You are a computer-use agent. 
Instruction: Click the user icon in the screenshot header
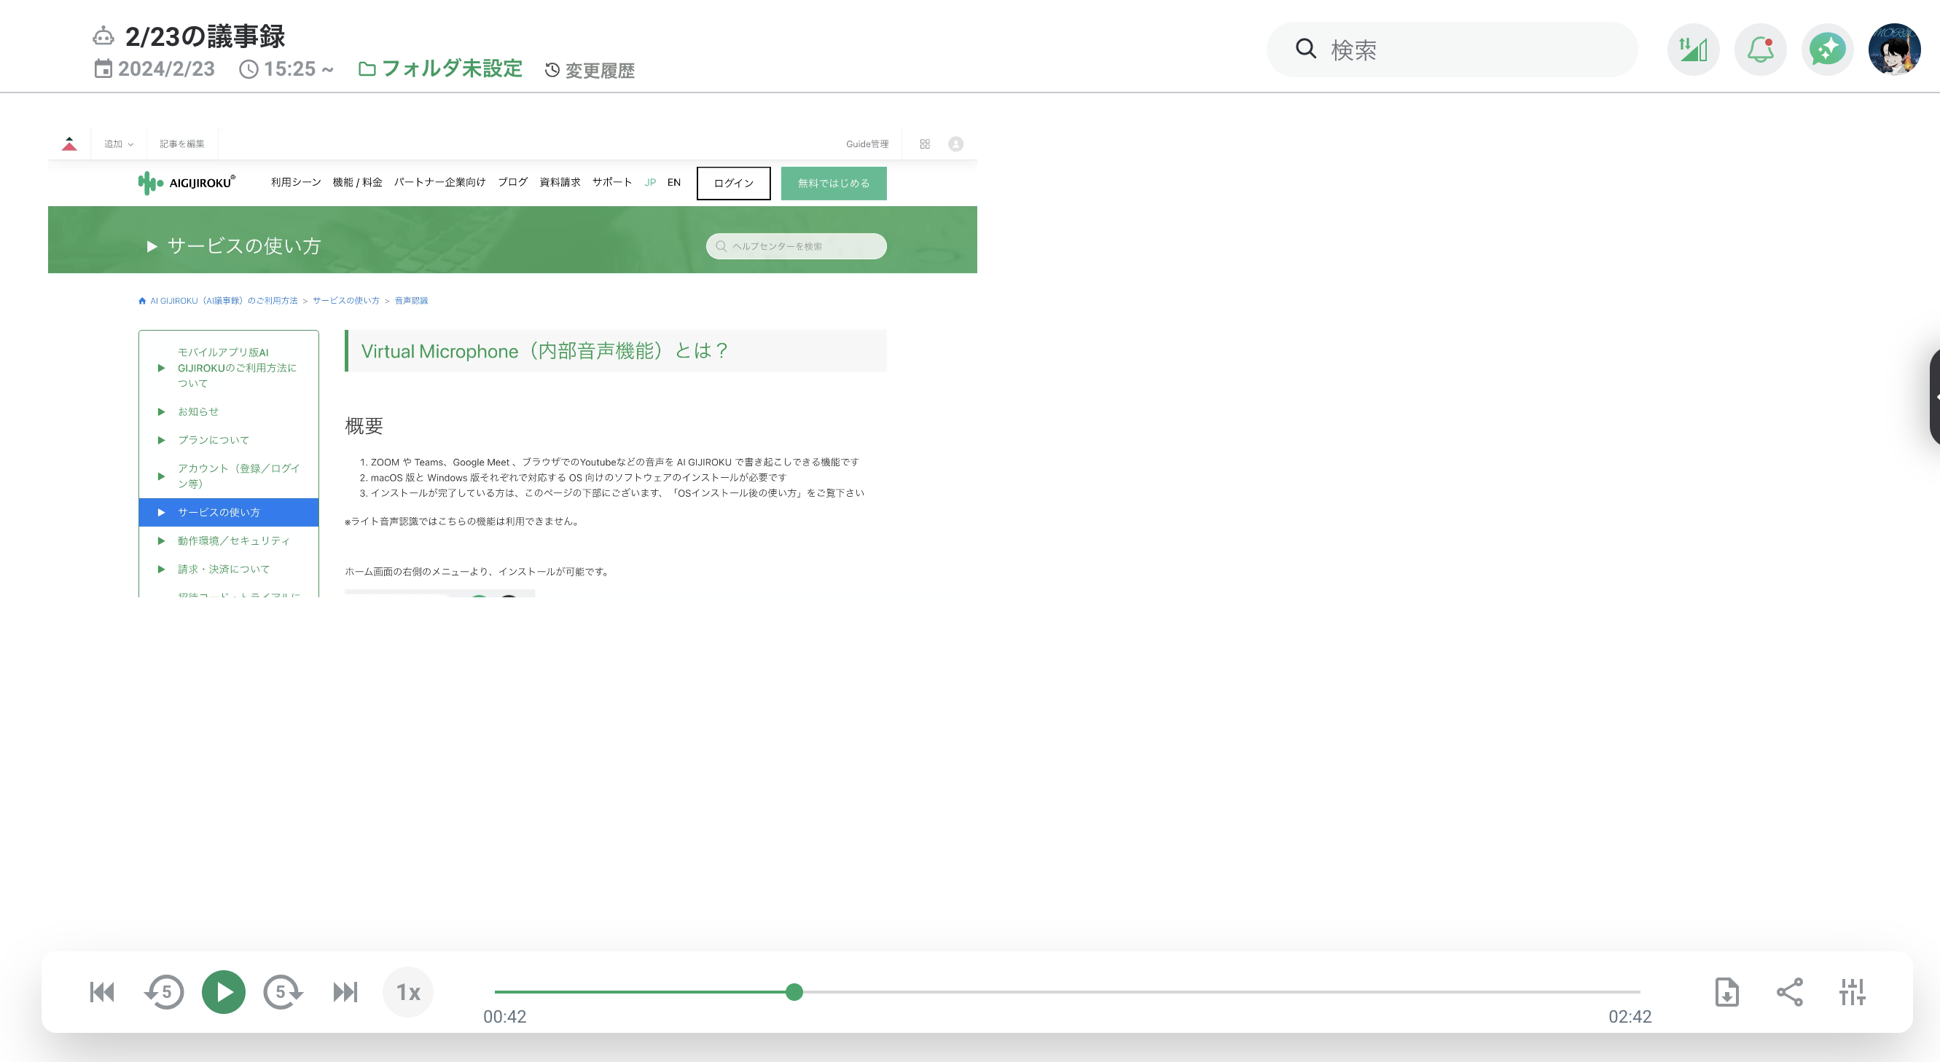click(955, 143)
